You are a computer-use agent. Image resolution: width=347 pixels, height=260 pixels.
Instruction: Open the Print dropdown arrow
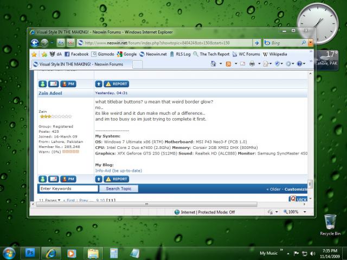pyautogui.click(x=259, y=64)
